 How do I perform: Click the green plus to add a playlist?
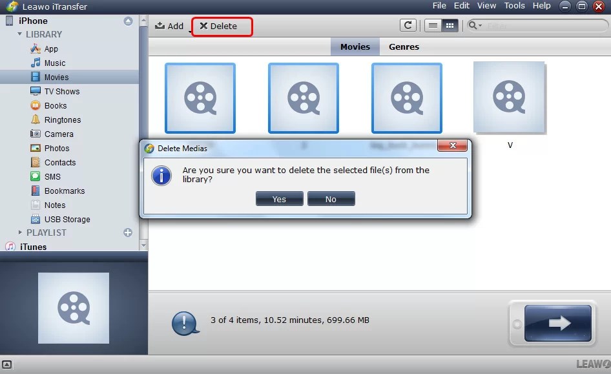[x=128, y=233]
